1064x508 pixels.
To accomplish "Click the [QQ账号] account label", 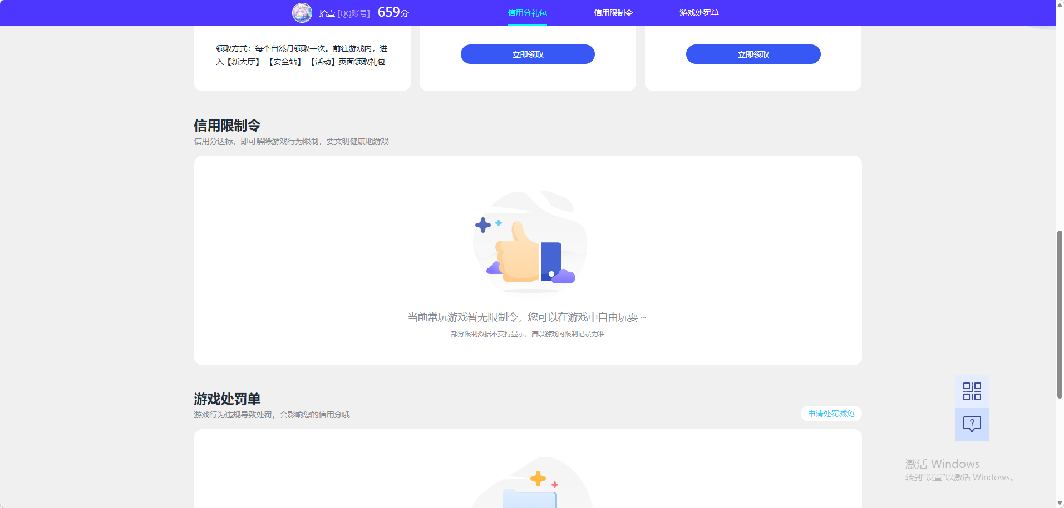I will coord(354,13).
